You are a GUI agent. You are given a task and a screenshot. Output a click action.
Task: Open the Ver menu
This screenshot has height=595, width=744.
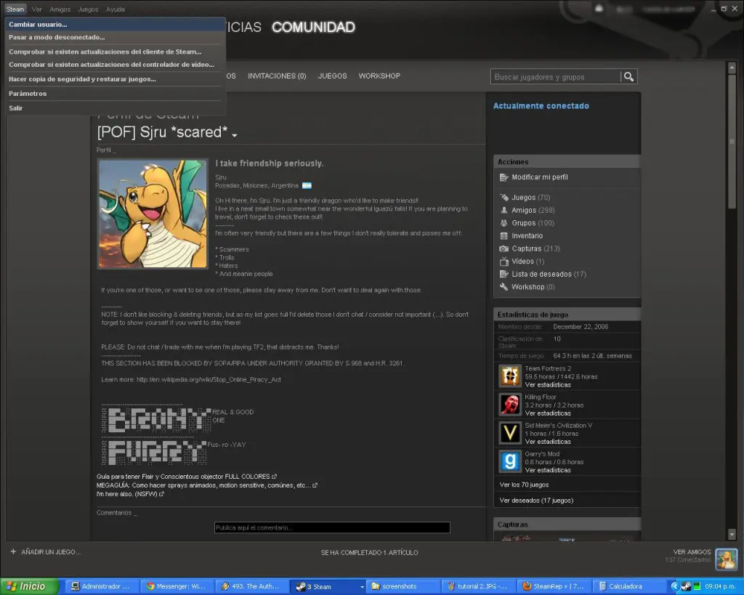(x=36, y=9)
